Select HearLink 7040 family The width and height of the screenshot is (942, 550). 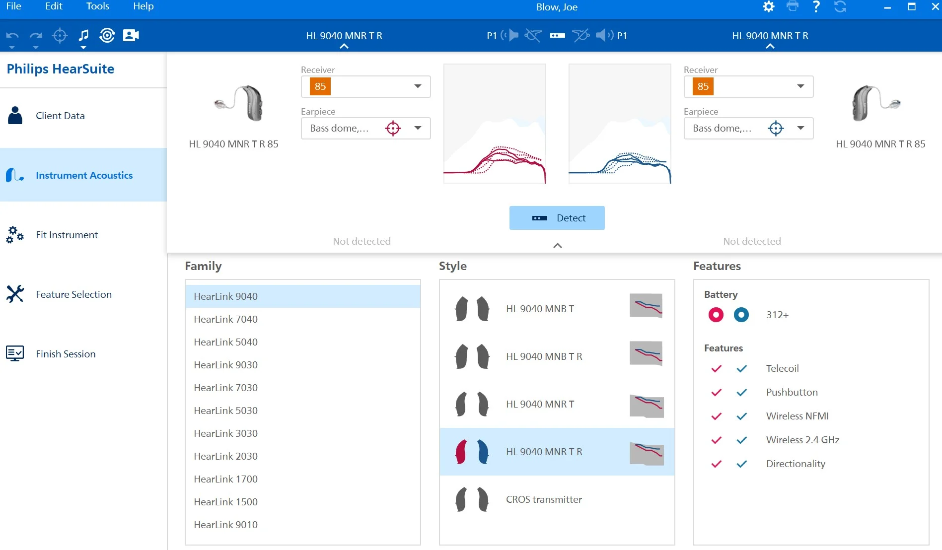[x=303, y=319]
